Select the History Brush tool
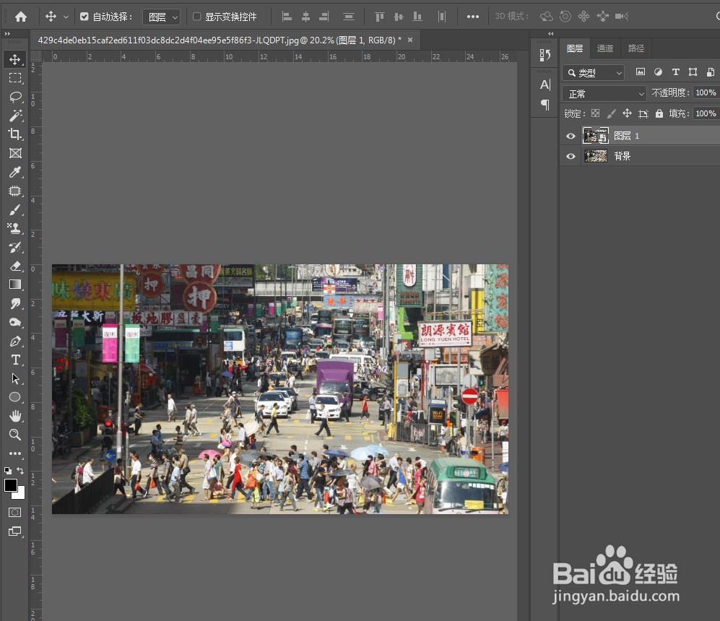The height and width of the screenshot is (621, 720). [x=14, y=247]
